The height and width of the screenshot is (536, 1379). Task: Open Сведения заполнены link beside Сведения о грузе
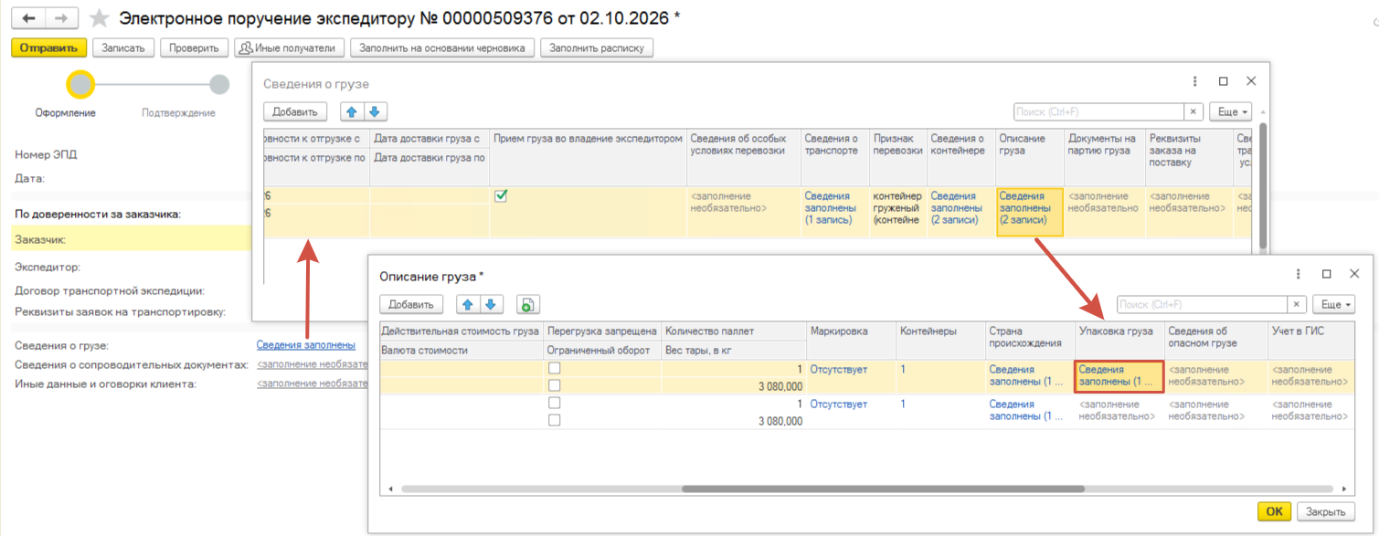click(x=305, y=345)
